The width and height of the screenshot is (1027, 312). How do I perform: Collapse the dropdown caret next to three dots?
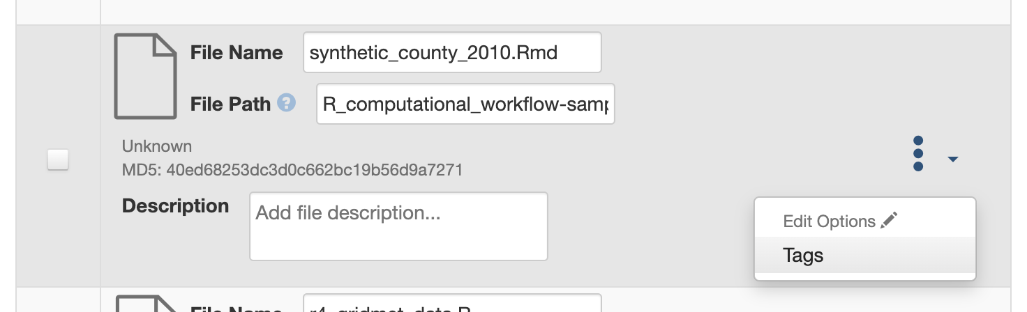point(953,159)
